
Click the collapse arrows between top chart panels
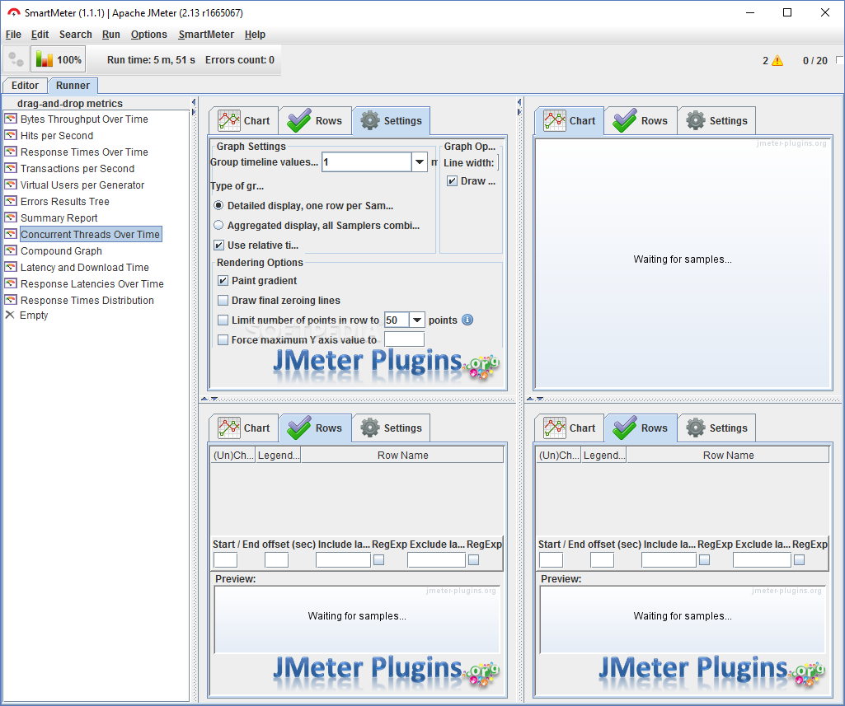tap(519, 107)
